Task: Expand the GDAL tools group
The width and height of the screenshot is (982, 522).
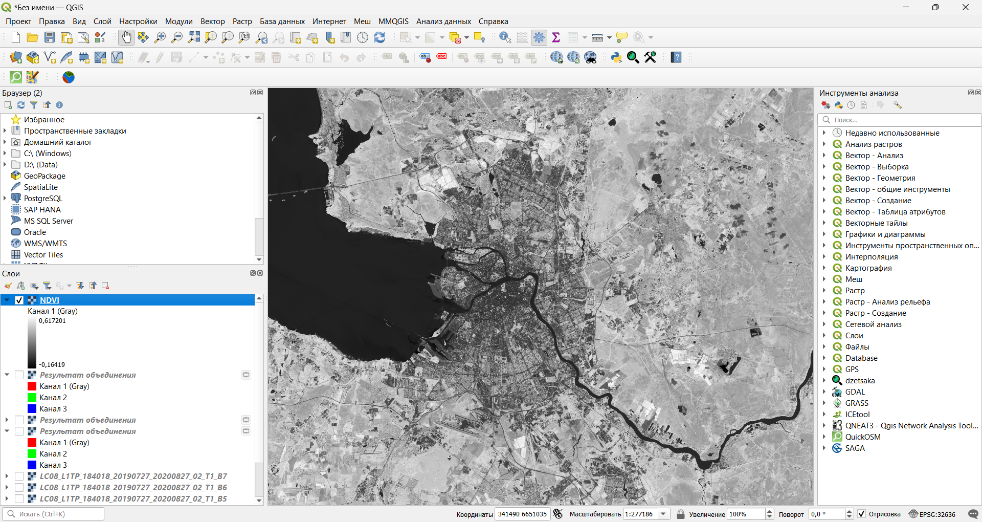Action: (x=824, y=392)
